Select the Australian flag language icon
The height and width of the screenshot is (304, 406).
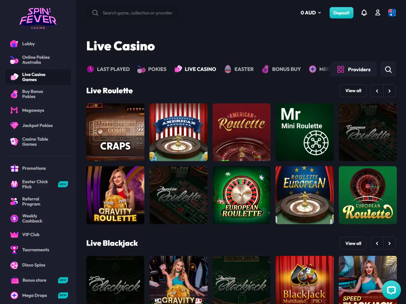click(x=392, y=13)
